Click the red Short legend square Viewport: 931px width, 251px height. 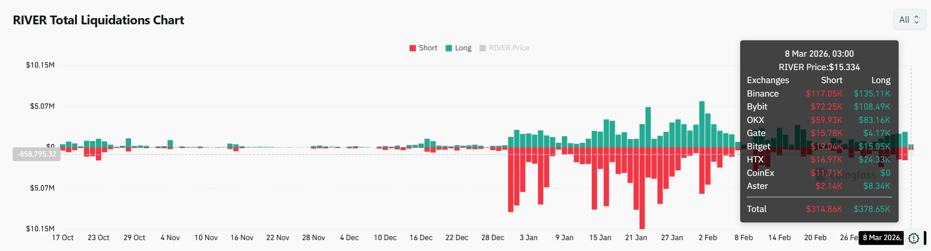[x=413, y=48]
